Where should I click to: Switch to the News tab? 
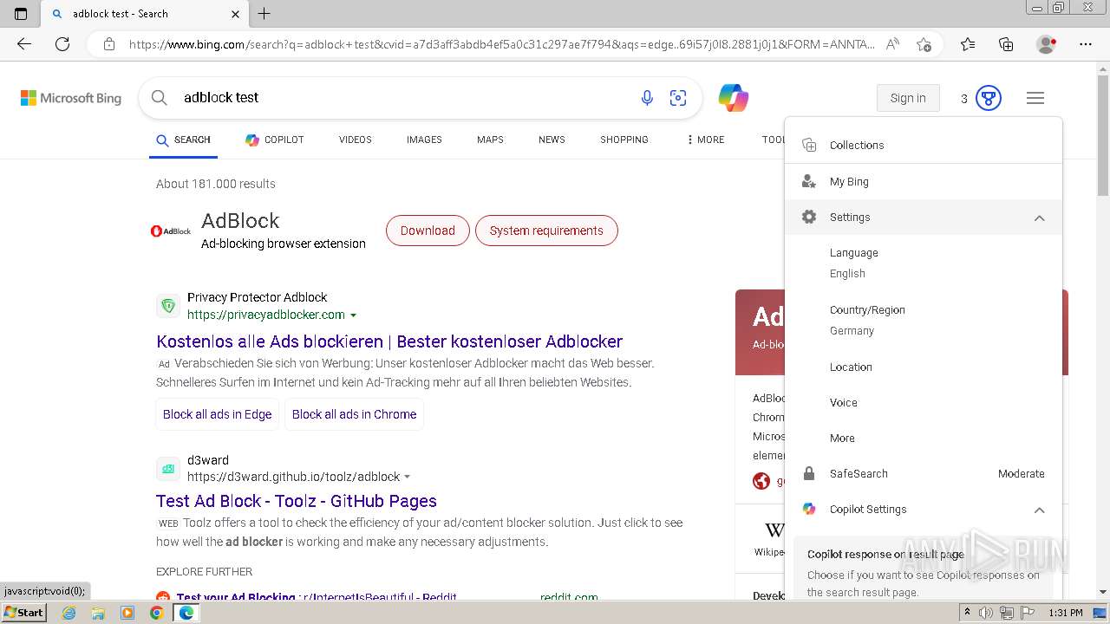pyautogui.click(x=552, y=140)
